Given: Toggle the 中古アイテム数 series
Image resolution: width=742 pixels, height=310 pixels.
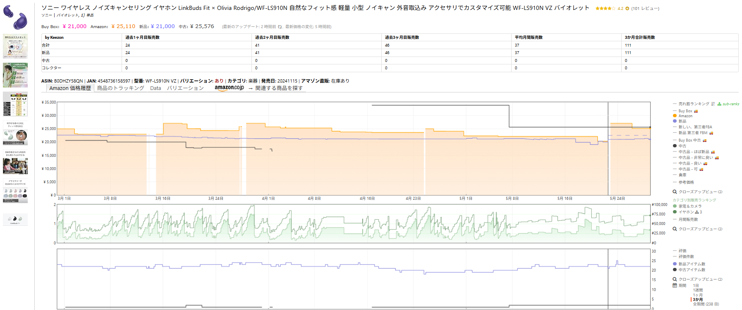Looking at the screenshot, I should pos(689,270).
